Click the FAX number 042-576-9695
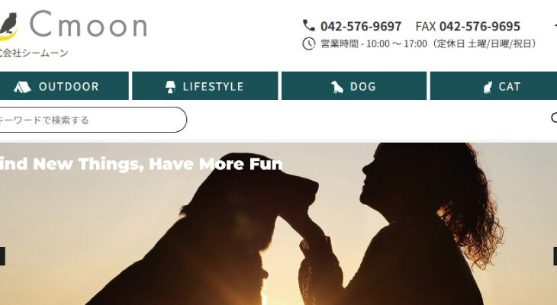Image resolution: width=557 pixels, height=305 pixels. pos(480,26)
